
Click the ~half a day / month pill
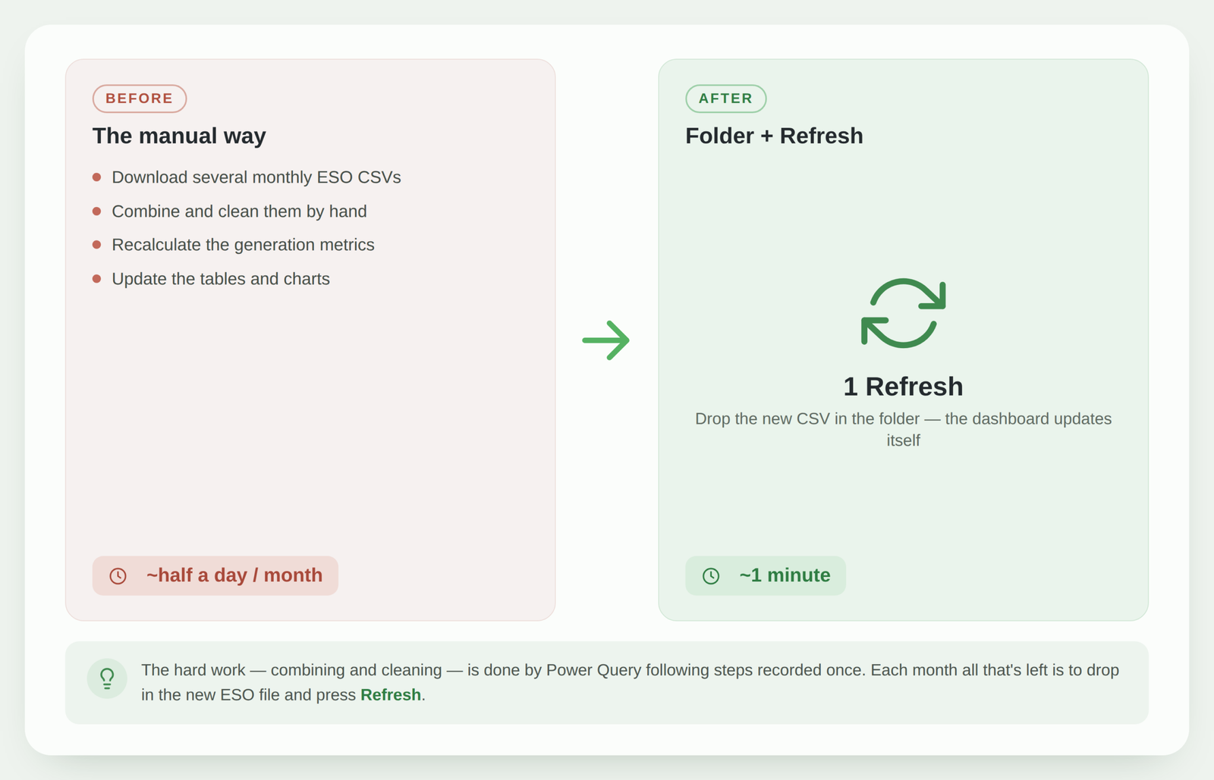coord(215,575)
